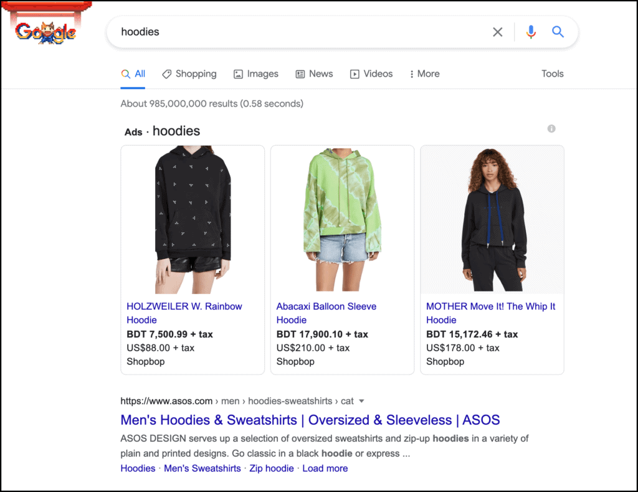
Task: View the green tie-dye hoodie thumbnail
Action: 342,218
